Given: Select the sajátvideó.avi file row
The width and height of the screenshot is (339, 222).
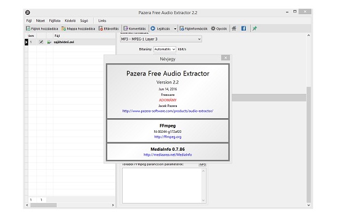Looking at the screenshot, I should coord(70,42).
